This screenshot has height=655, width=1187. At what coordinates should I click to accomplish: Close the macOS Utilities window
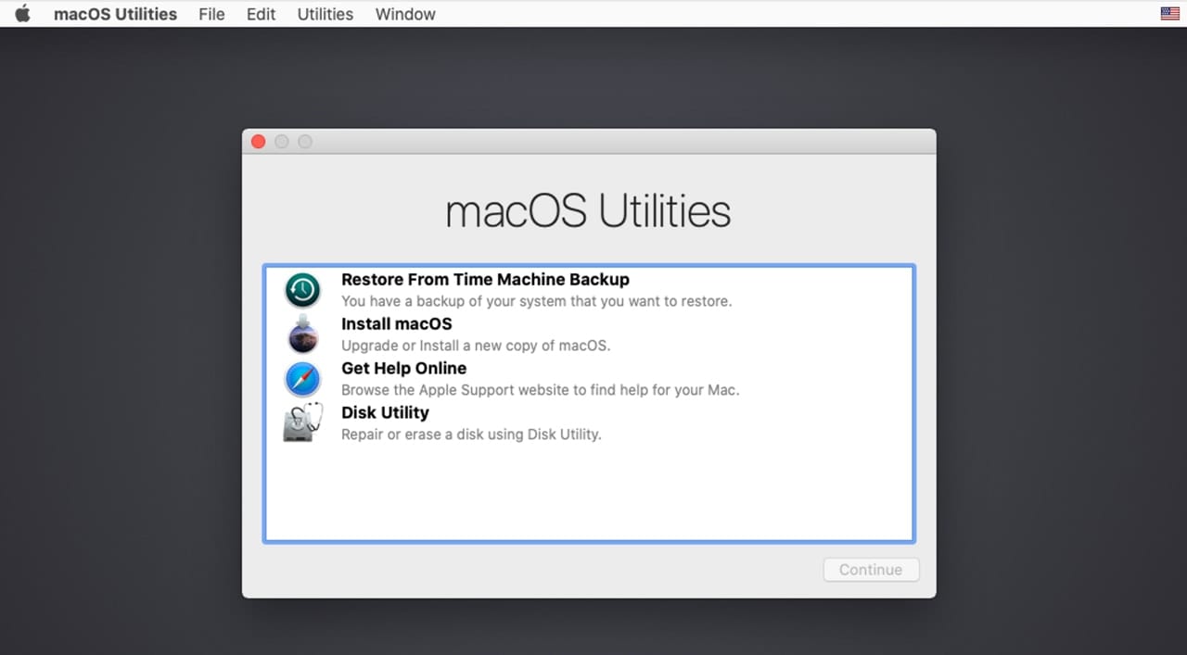click(259, 142)
